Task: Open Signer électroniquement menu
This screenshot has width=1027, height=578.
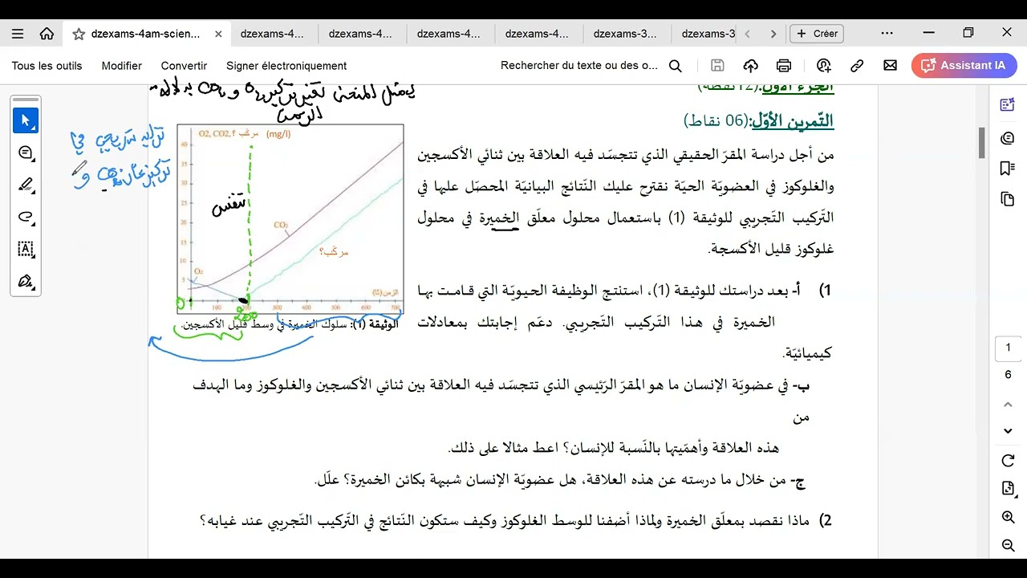Action: click(286, 66)
